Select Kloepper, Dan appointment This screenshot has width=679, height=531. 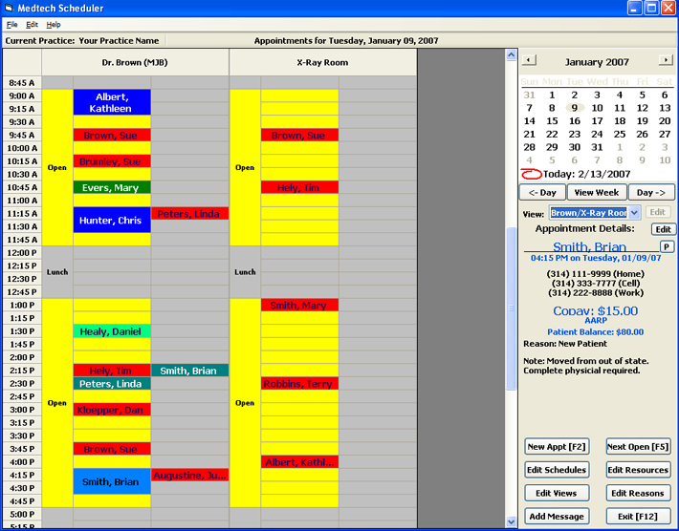[112, 410]
